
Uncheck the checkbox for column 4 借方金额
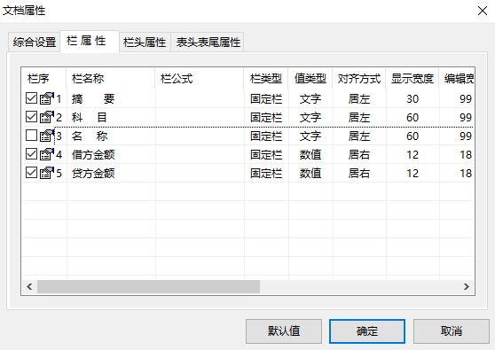(x=31, y=154)
